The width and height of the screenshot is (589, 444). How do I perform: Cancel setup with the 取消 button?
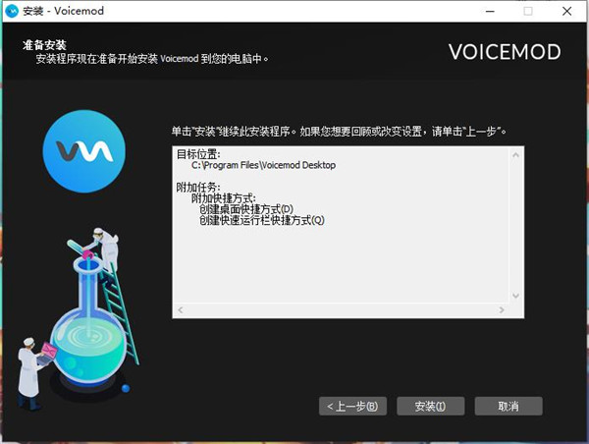coord(509,406)
